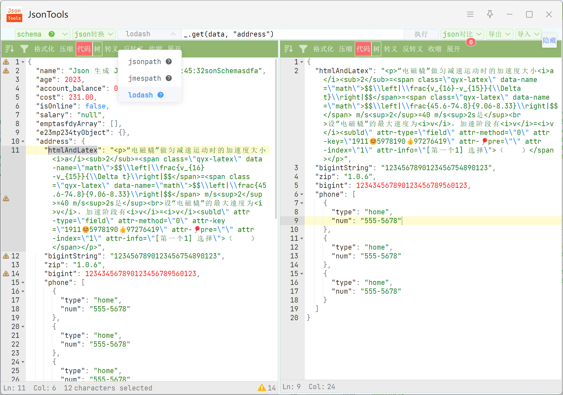Click the left editor vertical scrollbar

tap(276, 139)
